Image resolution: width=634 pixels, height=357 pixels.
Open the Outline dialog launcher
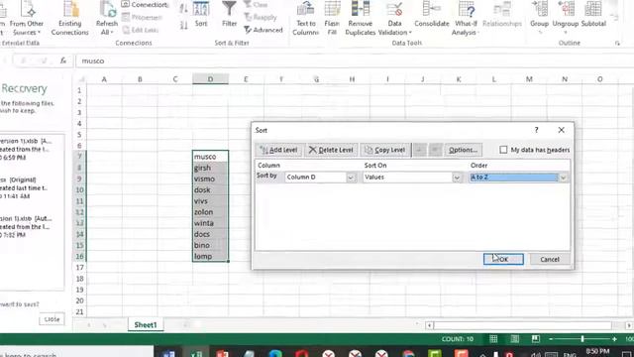[x=617, y=44]
